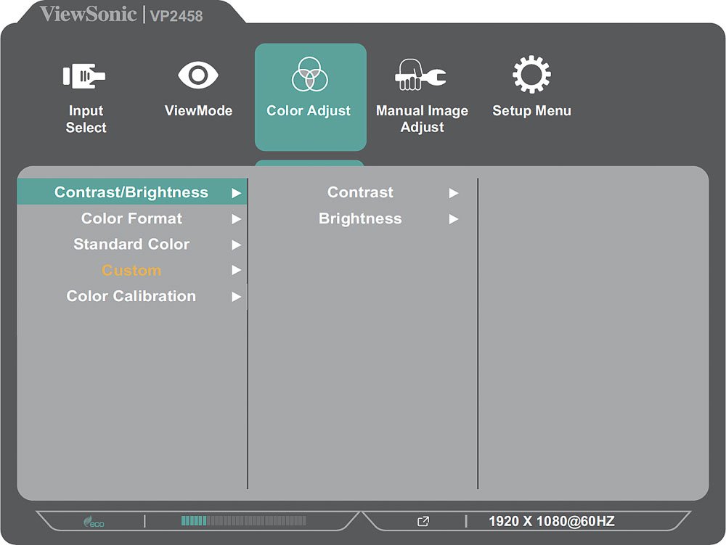726x545 pixels.
Task: Expand the Custom submenu arrow
Action: 236,271
